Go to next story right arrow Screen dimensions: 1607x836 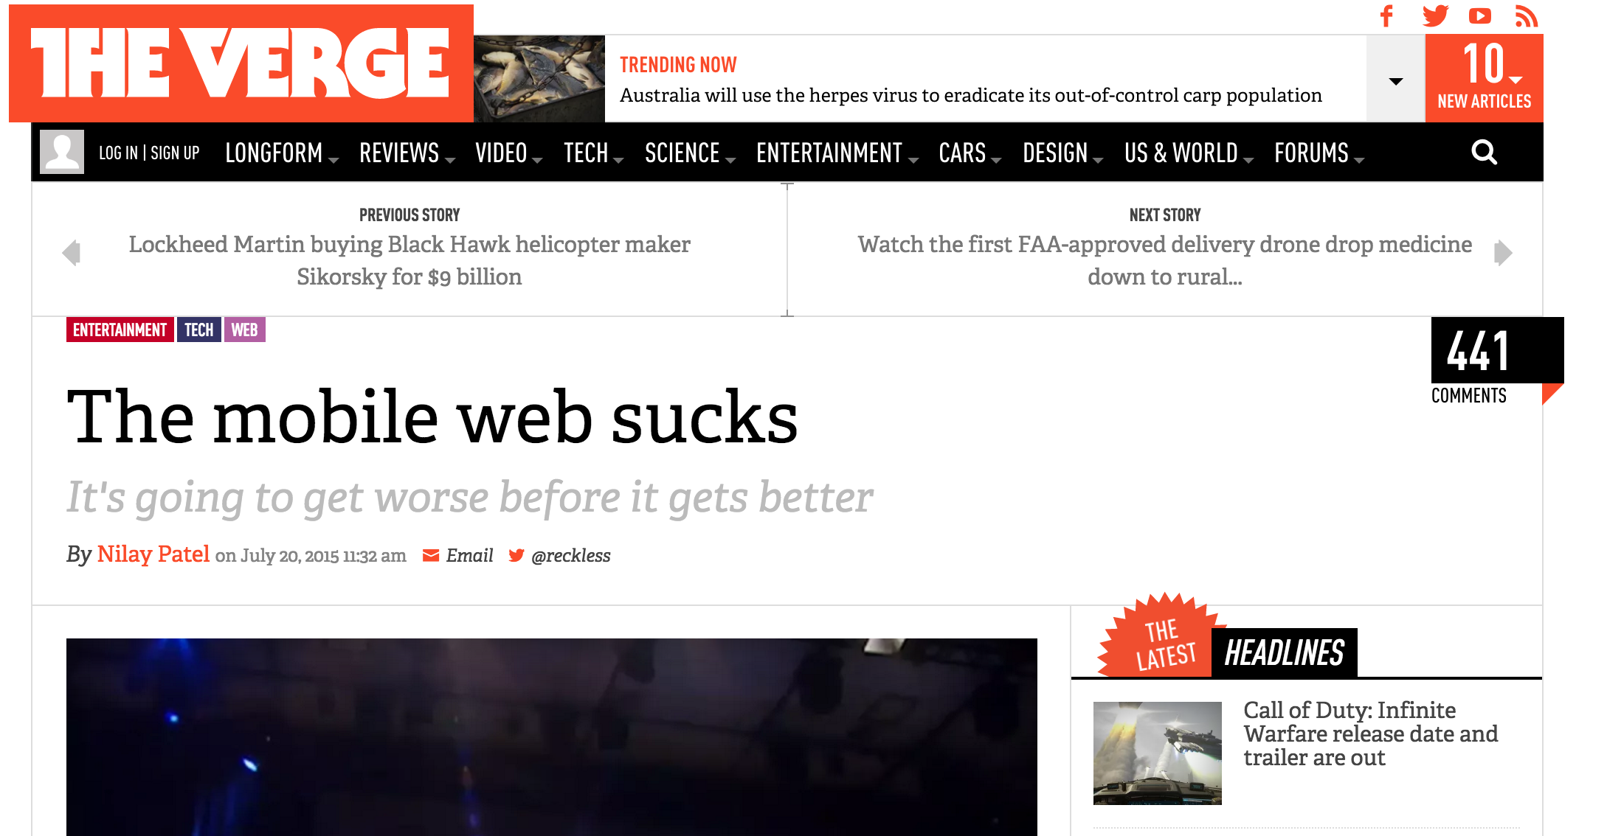click(1503, 253)
